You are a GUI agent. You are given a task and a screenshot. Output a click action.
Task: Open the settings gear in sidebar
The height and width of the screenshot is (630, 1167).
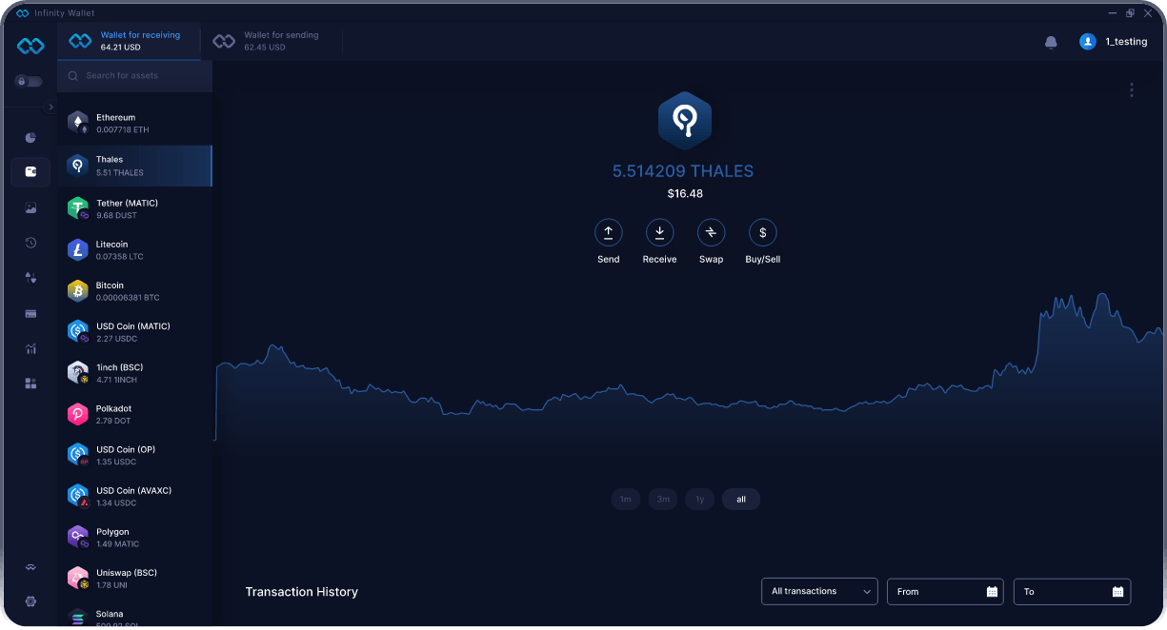tap(30, 601)
